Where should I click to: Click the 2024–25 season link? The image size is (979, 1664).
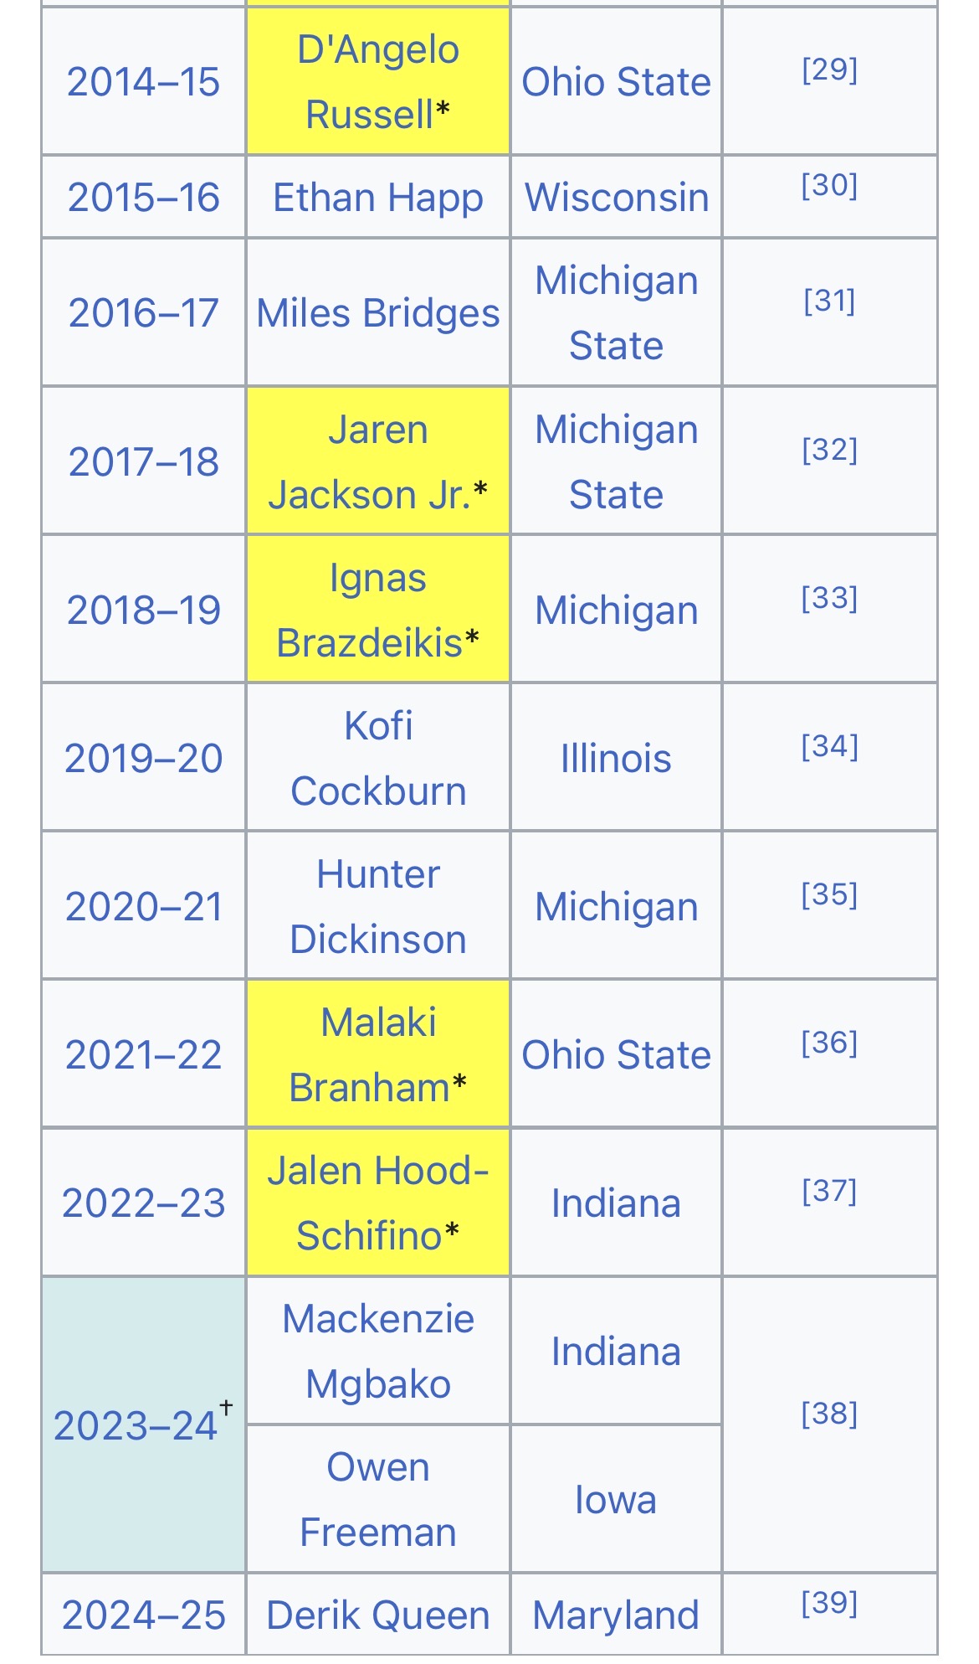pos(144,1615)
